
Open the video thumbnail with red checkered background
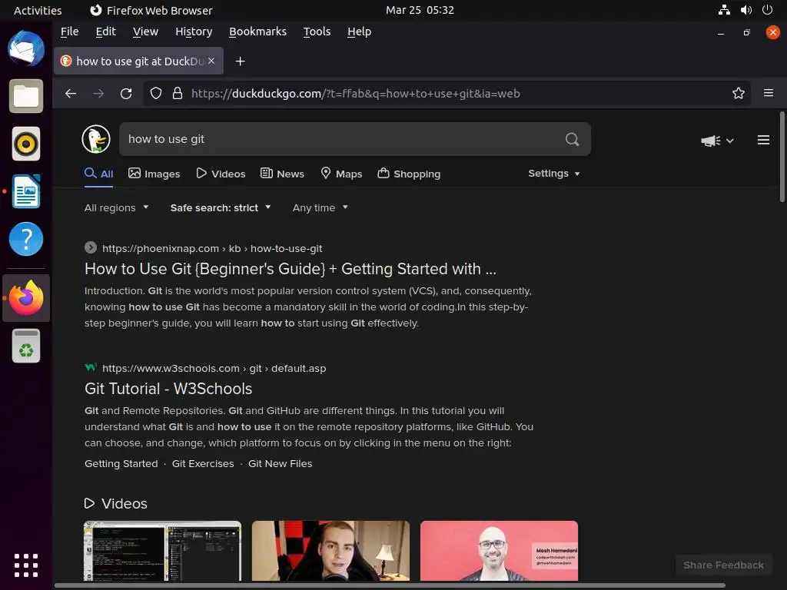click(330, 551)
